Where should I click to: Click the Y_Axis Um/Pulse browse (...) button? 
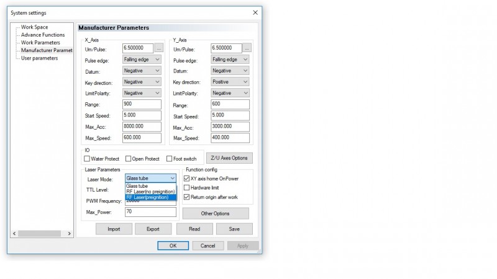pyautogui.click(x=247, y=48)
